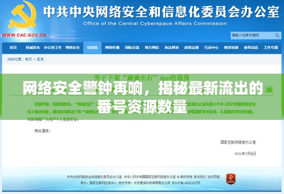This screenshot has height=194, width=284.
Task: Open the 国际交流 navigation item
Action: click(x=132, y=48)
